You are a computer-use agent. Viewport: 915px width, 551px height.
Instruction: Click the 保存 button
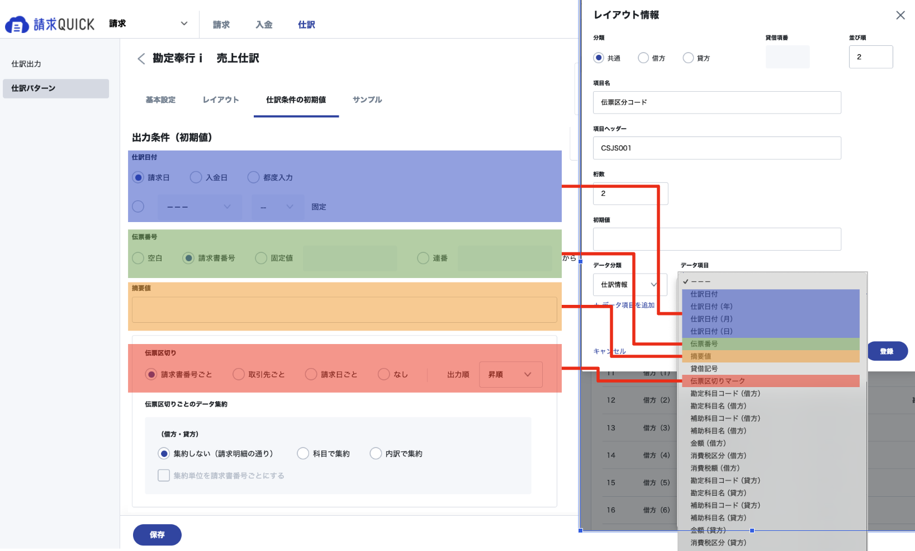tap(157, 535)
